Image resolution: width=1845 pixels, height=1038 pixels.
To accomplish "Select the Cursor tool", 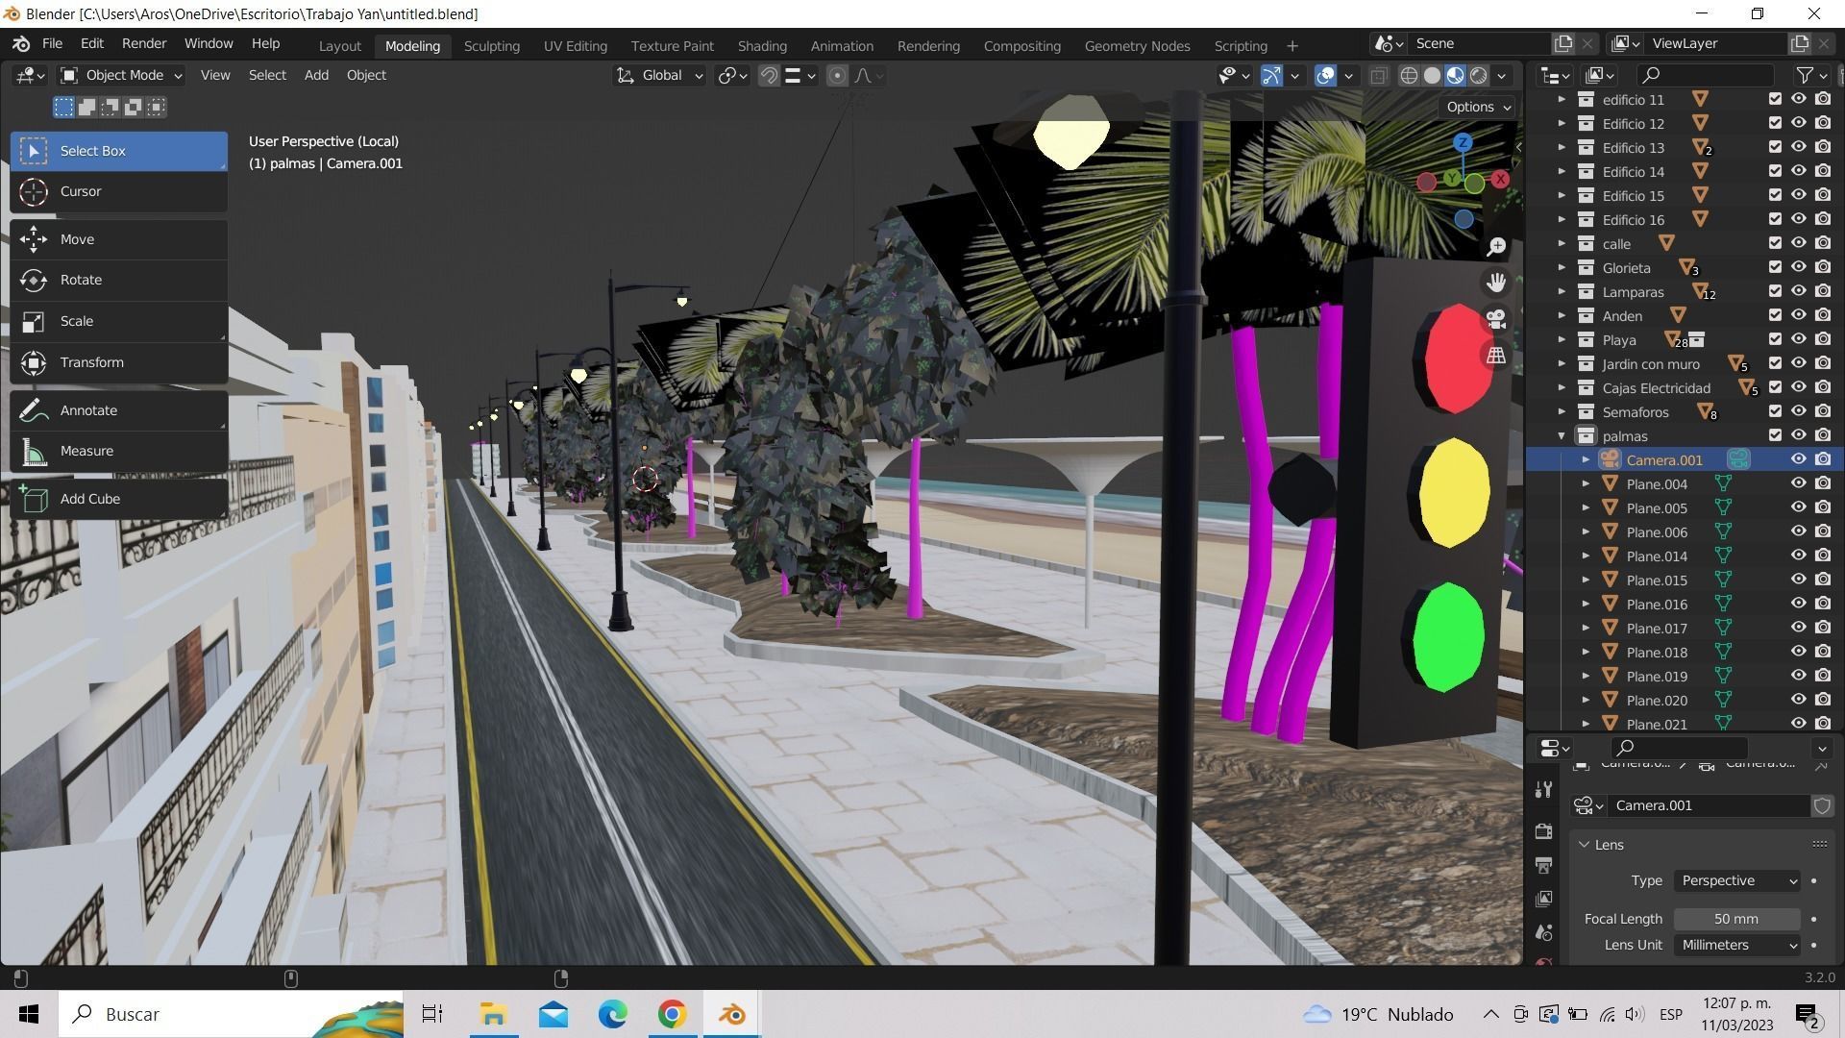I will click(x=118, y=191).
